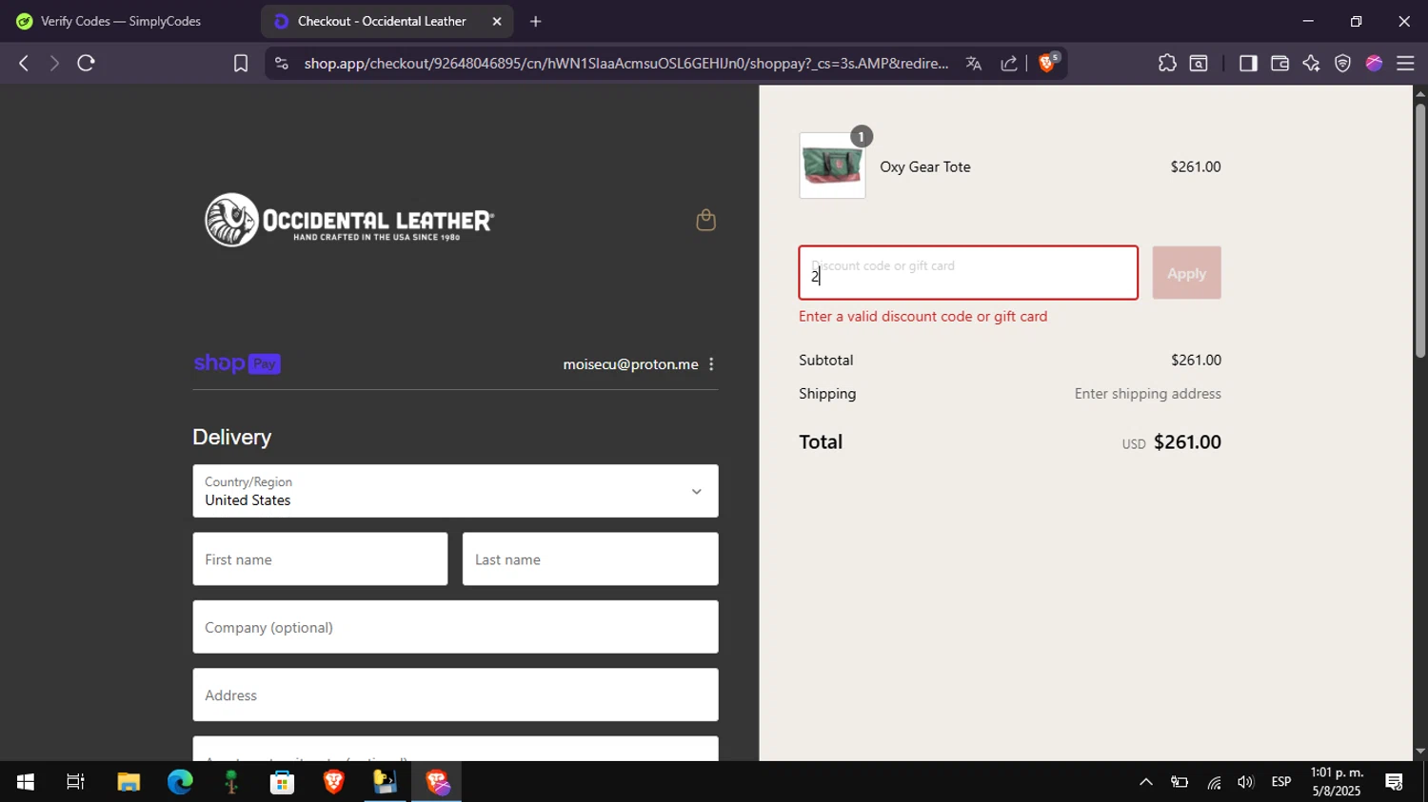Reload the checkout page

(x=87, y=64)
